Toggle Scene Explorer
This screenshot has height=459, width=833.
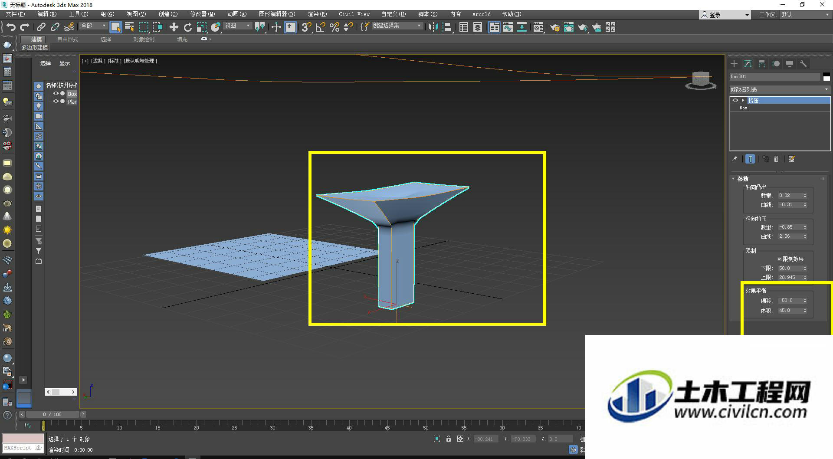[464, 27]
